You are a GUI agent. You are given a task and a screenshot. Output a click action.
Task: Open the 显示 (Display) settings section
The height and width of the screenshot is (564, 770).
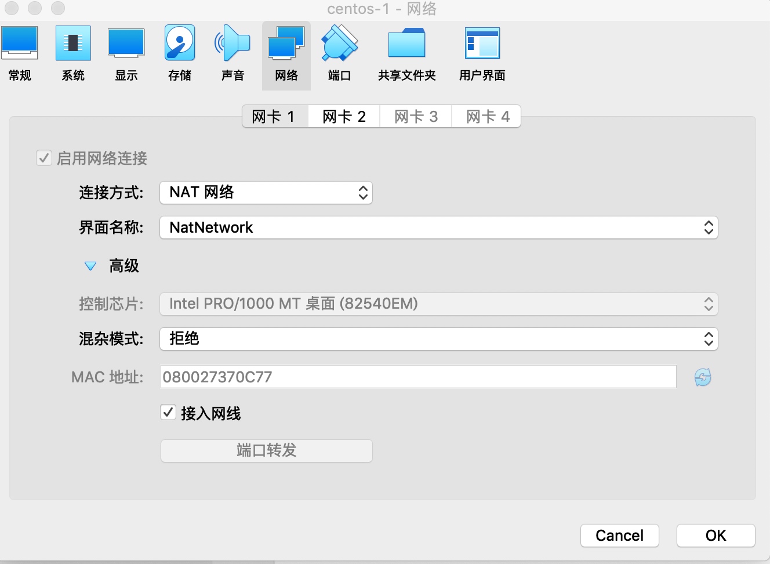point(126,53)
